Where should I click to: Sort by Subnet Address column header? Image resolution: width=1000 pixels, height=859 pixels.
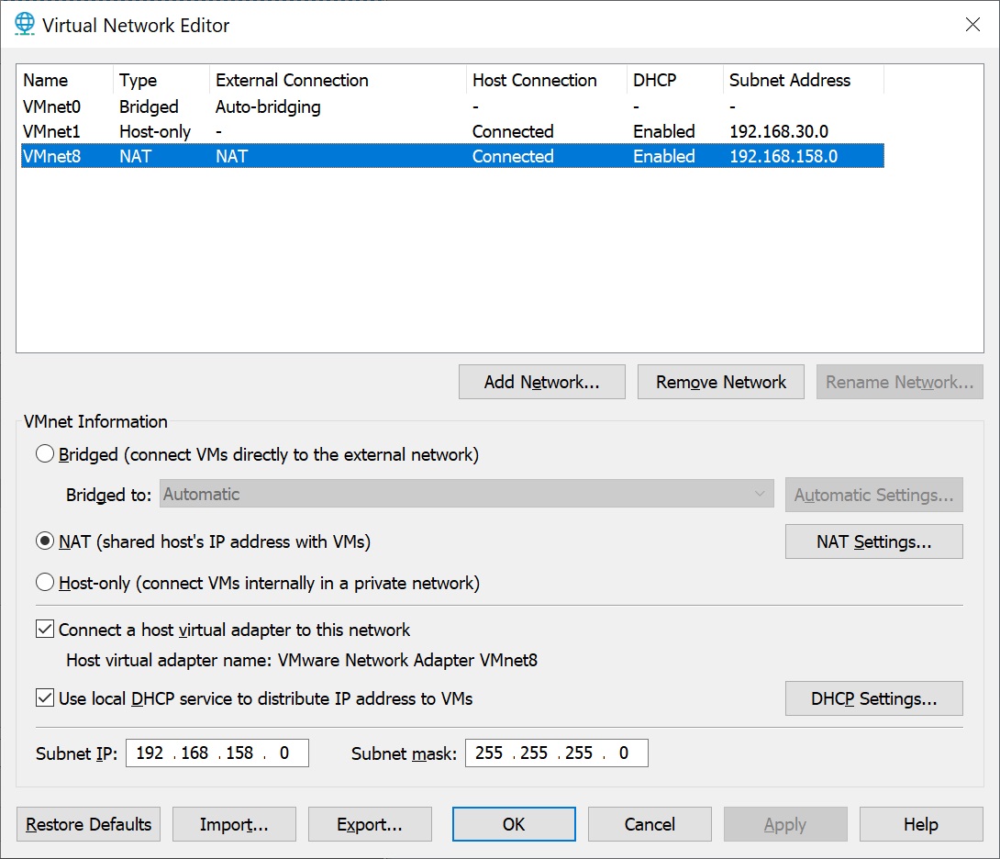pyautogui.click(x=804, y=81)
